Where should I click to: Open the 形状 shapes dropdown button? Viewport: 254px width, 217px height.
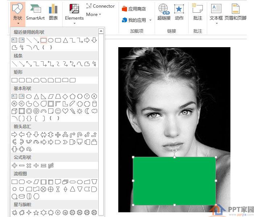point(18,14)
